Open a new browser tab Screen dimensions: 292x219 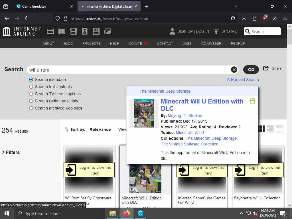(147, 7)
